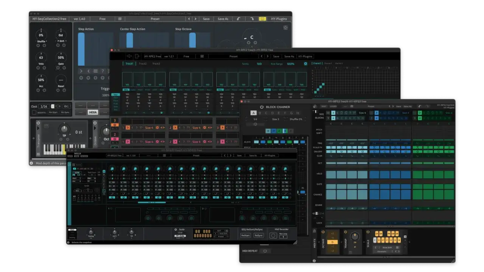Open the Preset field in HY-RPE2

click(234, 56)
